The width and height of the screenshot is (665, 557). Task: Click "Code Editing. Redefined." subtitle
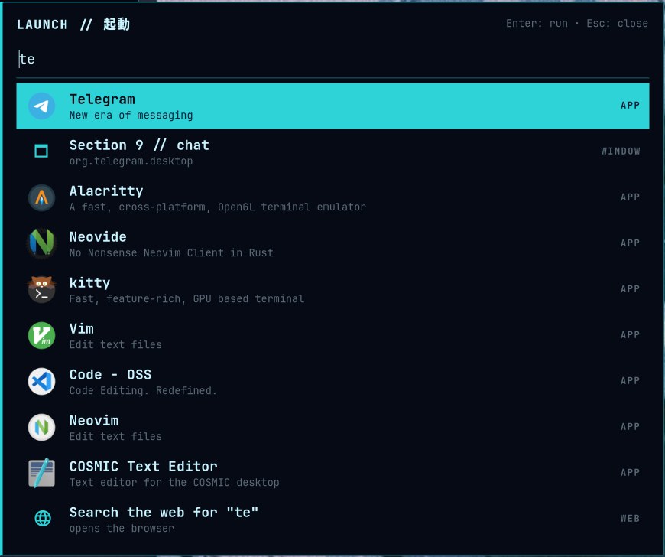point(143,390)
